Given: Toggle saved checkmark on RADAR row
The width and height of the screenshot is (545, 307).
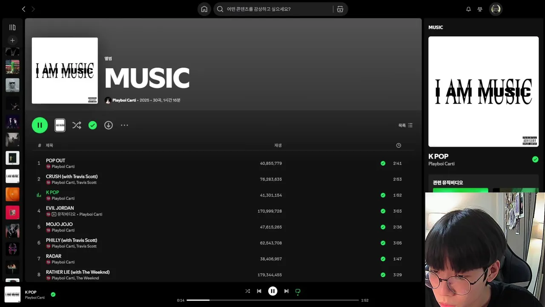Looking at the screenshot, I should (383, 259).
